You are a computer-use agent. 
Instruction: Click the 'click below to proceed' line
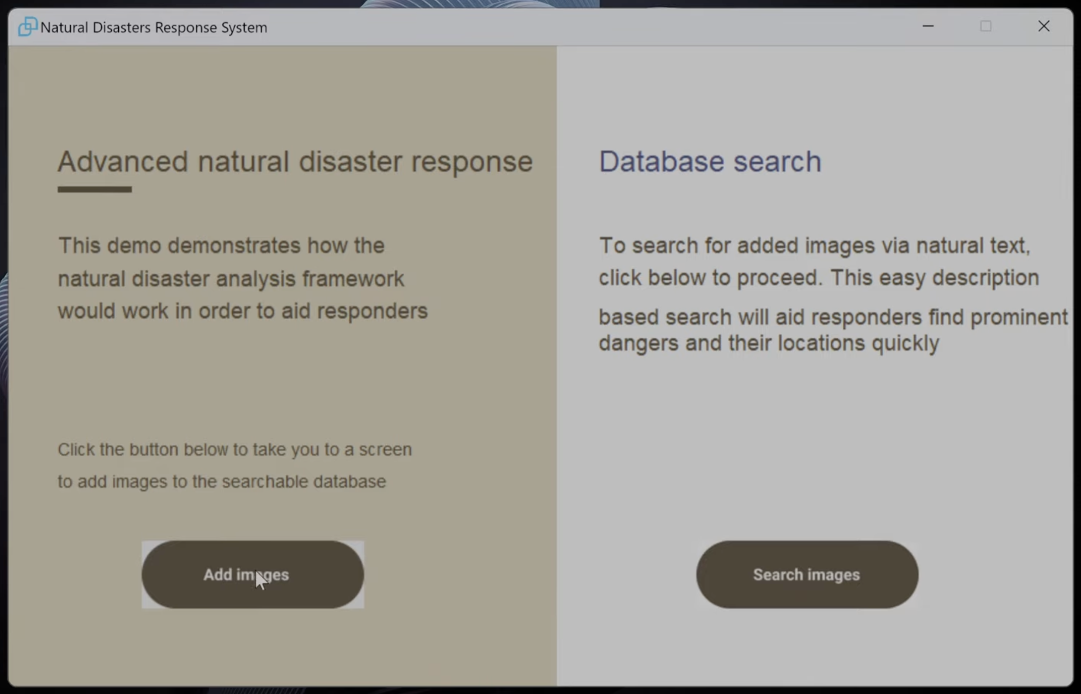tap(819, 278)
